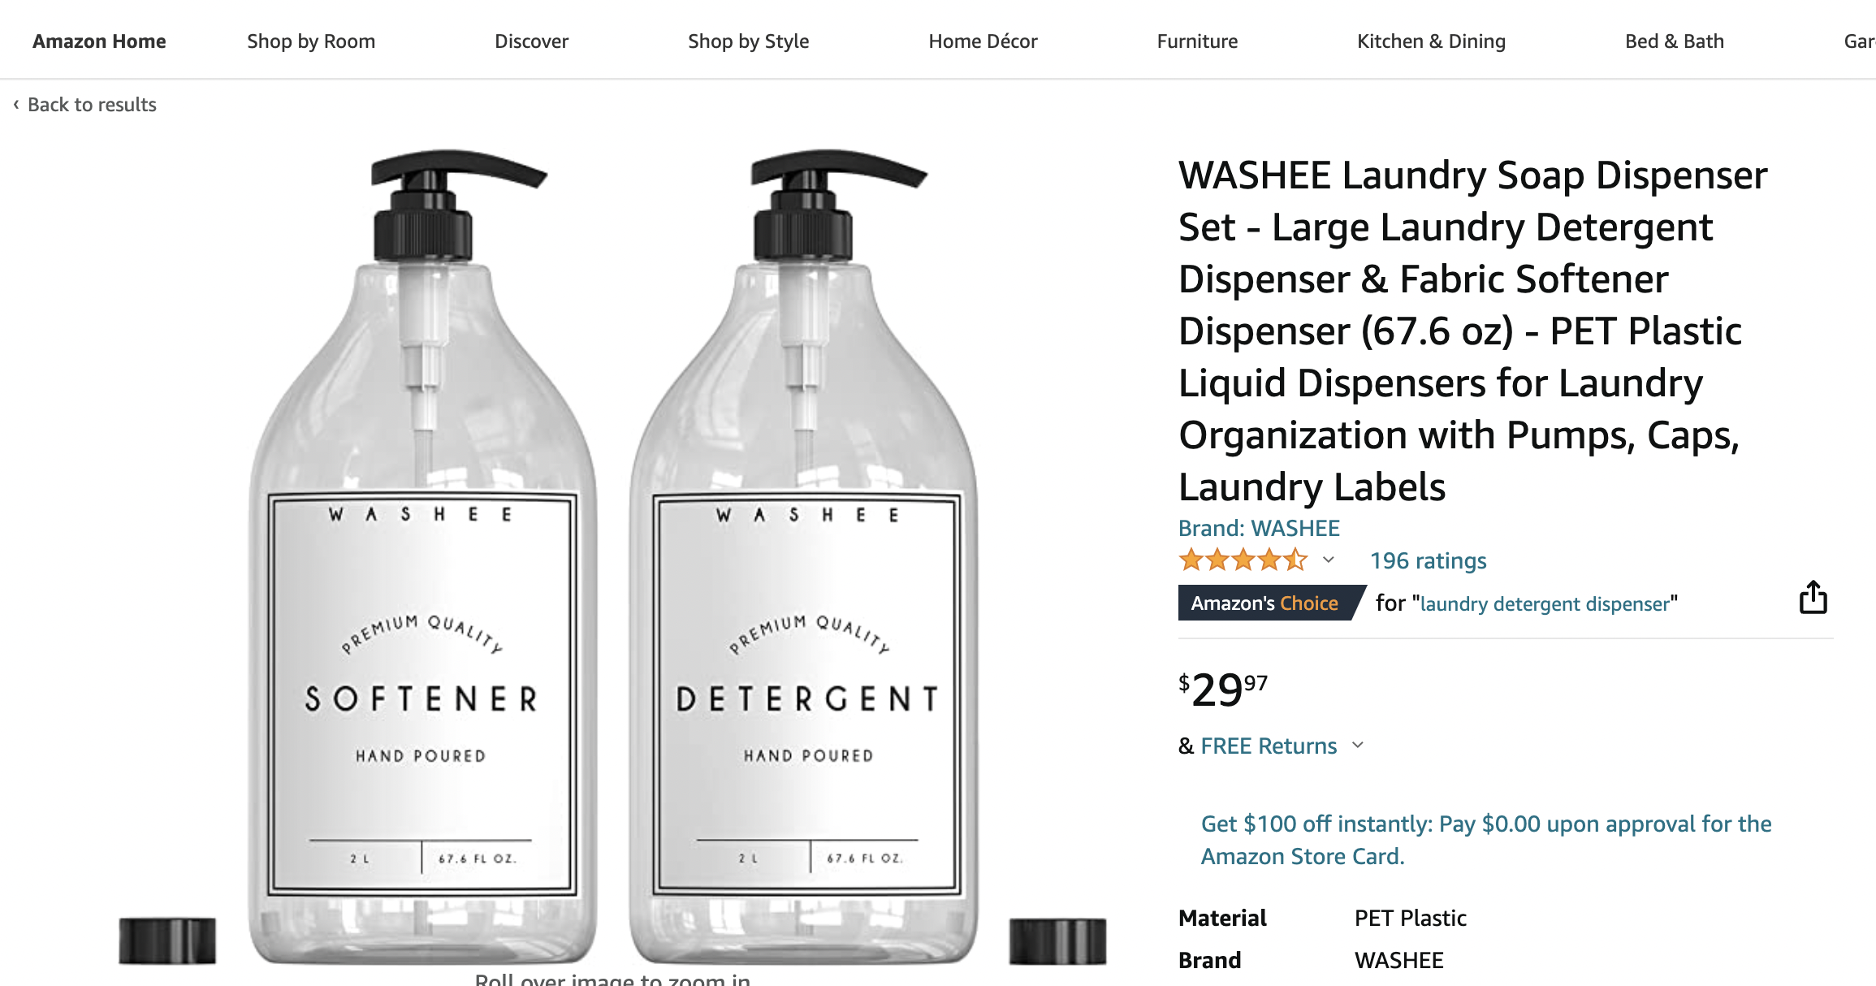Viewport: 1876px width, 986px height.
Task: Open the Amazon Home menu item
Action: click(x=99, y=41)
